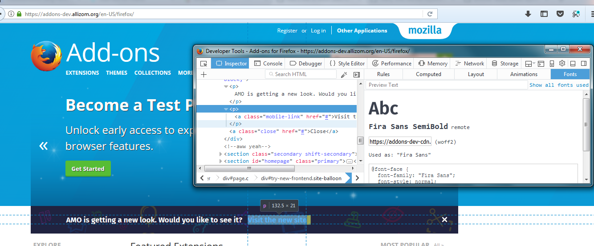Click the Register link
Viewport: 594px width, 246px height.
[x=287, y=31]
